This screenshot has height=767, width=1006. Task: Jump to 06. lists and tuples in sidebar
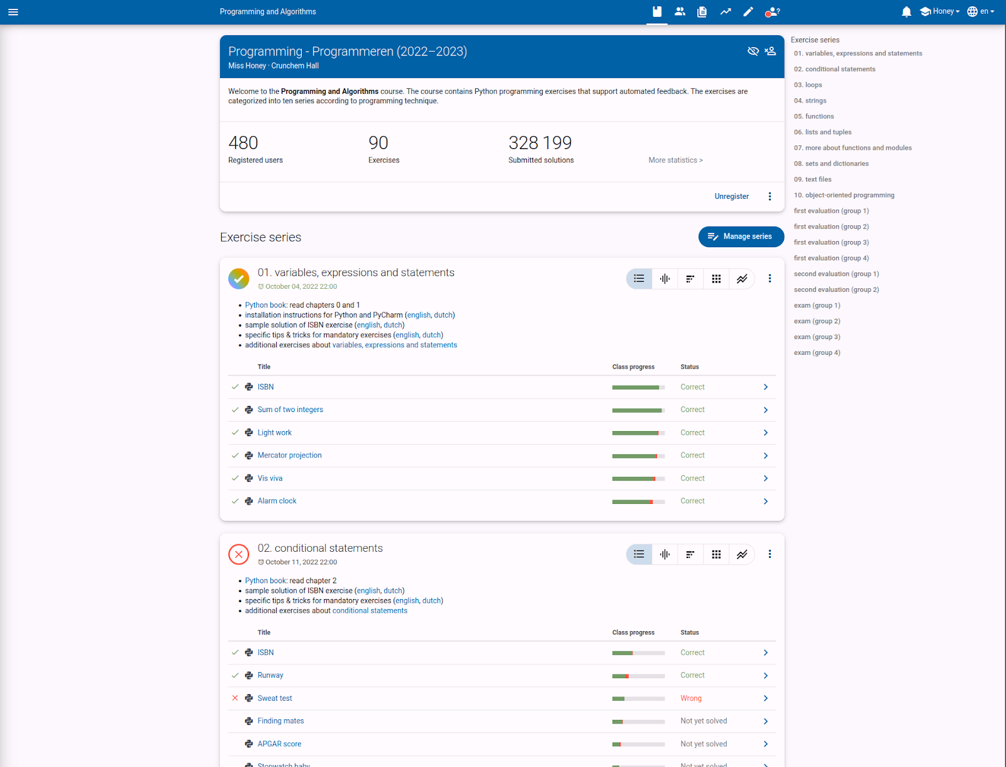pyautogui.click(x=822, y=132)
